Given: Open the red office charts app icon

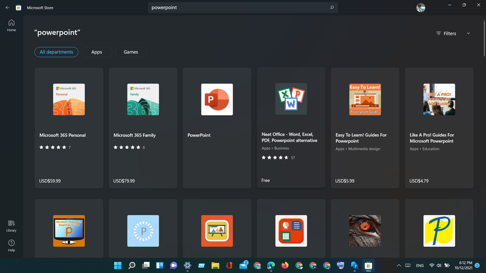Looking at the screenshot, I should [291, 231].
